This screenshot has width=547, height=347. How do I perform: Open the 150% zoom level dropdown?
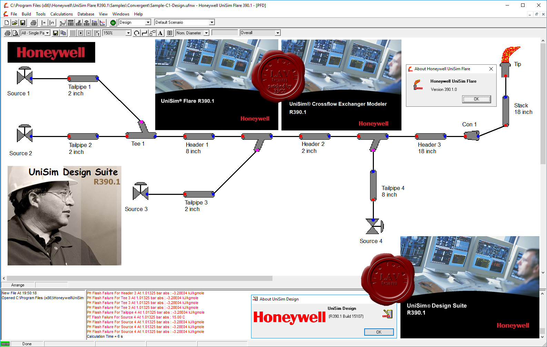(128, 33)
